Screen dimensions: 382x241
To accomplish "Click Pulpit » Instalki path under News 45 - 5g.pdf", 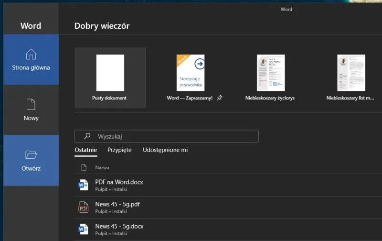I will (111, 211).
